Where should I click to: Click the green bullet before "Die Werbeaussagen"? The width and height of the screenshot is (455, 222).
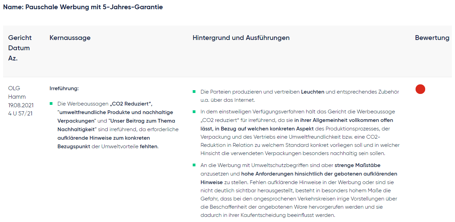[51, 103]
